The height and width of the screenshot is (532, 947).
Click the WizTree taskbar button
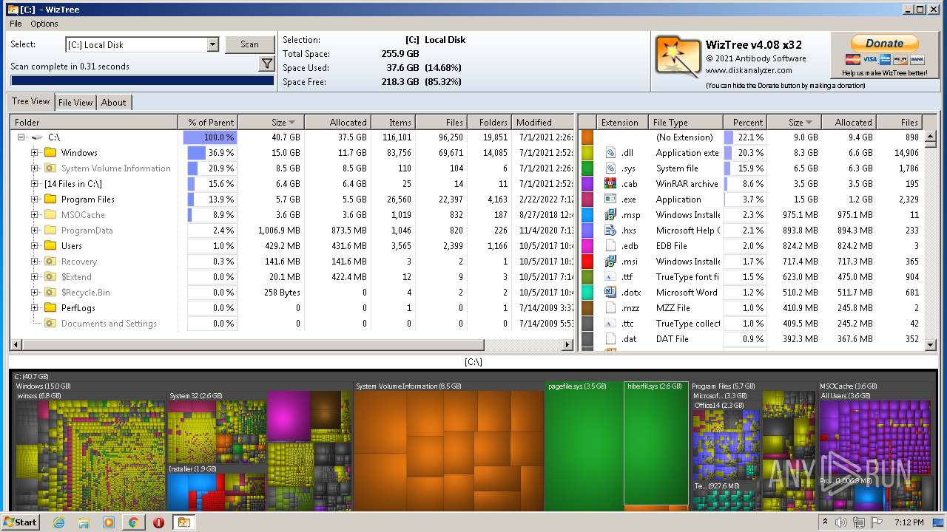183,522
